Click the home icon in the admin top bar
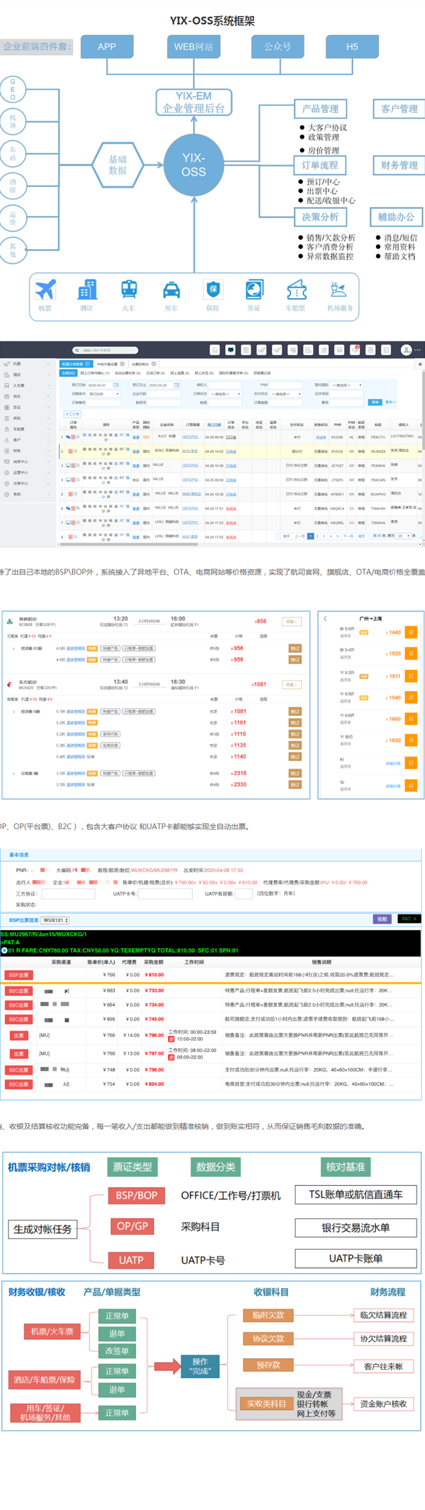Screen dimensions: 425x1510 pos(216,350)
